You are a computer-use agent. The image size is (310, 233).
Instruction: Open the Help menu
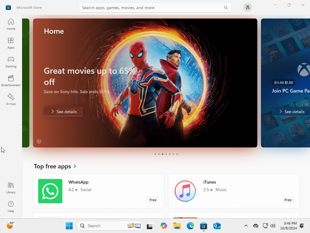tap(11, 207)
